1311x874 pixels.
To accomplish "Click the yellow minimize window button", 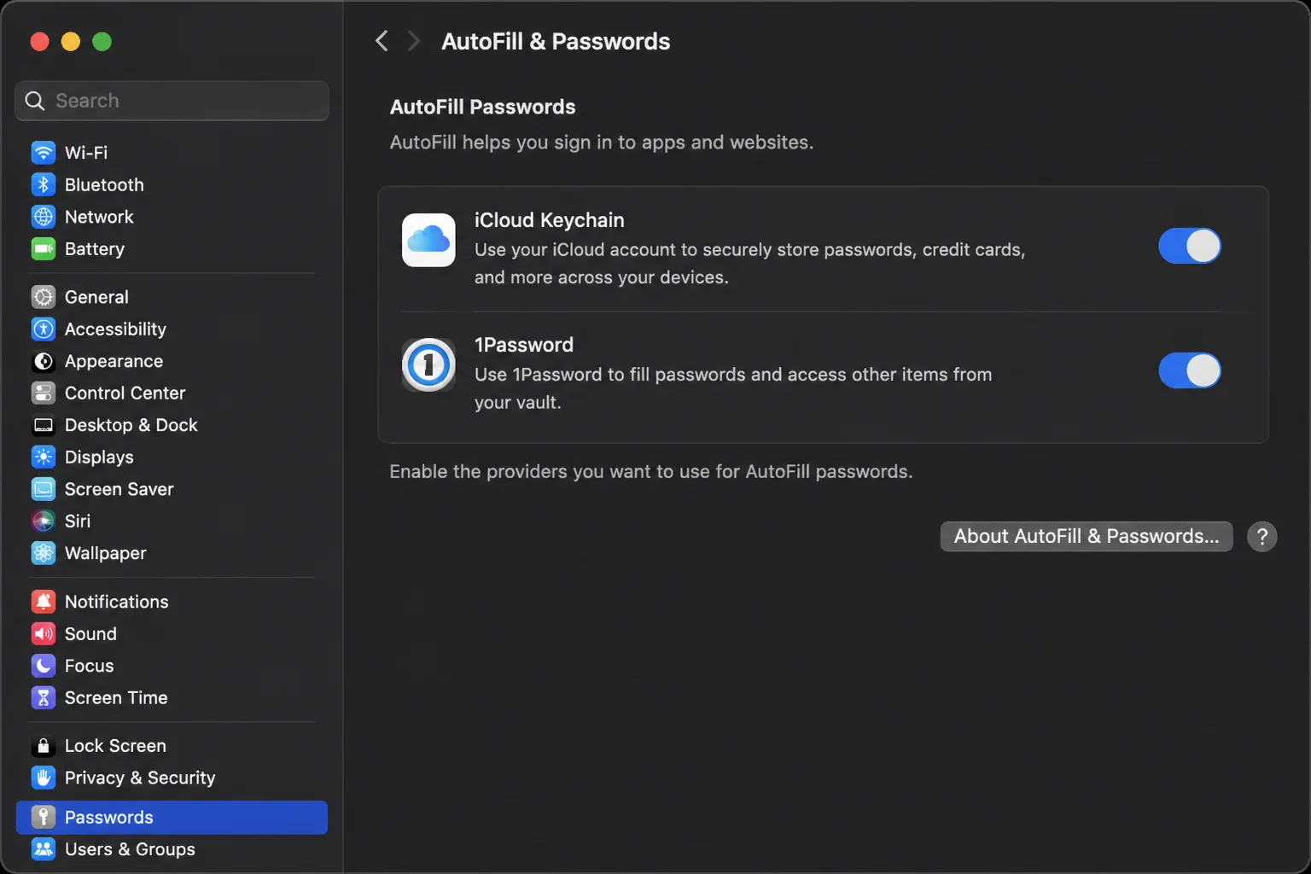I will (x=71, y=41).
